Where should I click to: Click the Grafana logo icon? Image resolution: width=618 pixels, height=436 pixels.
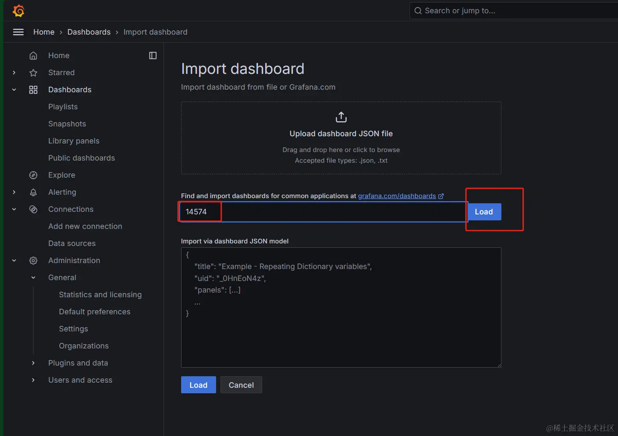click(18, 11)
